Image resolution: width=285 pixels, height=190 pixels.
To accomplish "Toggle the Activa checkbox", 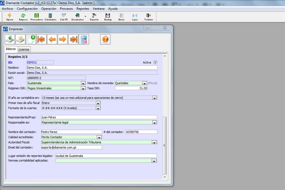I will click(155, 62).
